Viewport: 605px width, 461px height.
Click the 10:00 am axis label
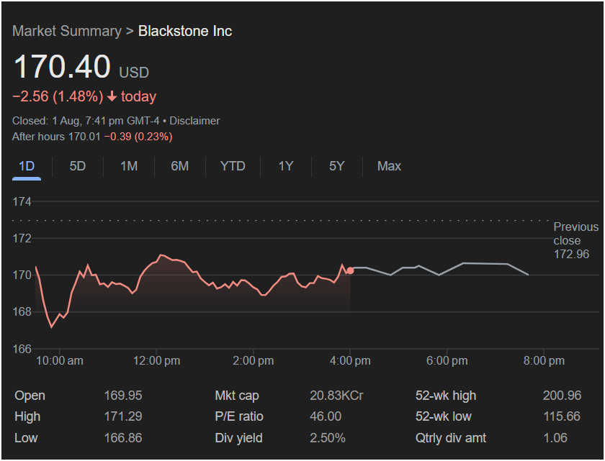coord(59,361)
